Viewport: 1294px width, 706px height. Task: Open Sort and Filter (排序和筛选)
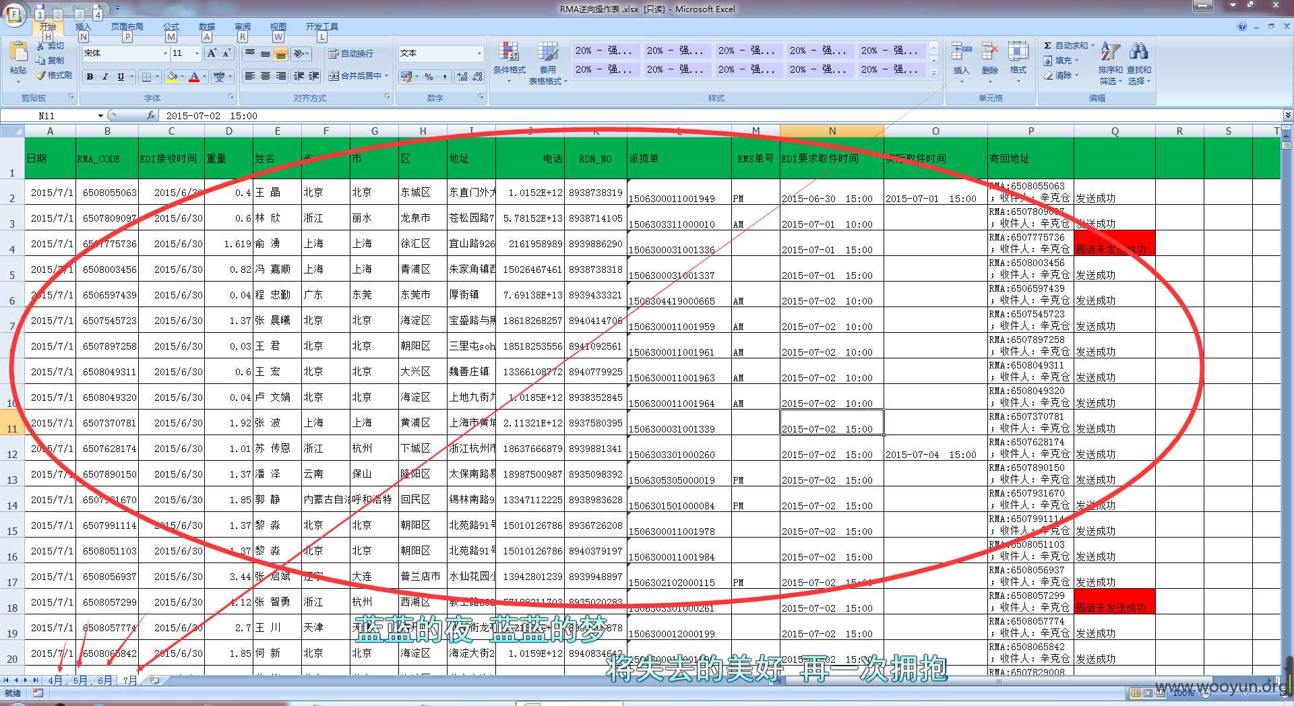(x=1110, y=63)
